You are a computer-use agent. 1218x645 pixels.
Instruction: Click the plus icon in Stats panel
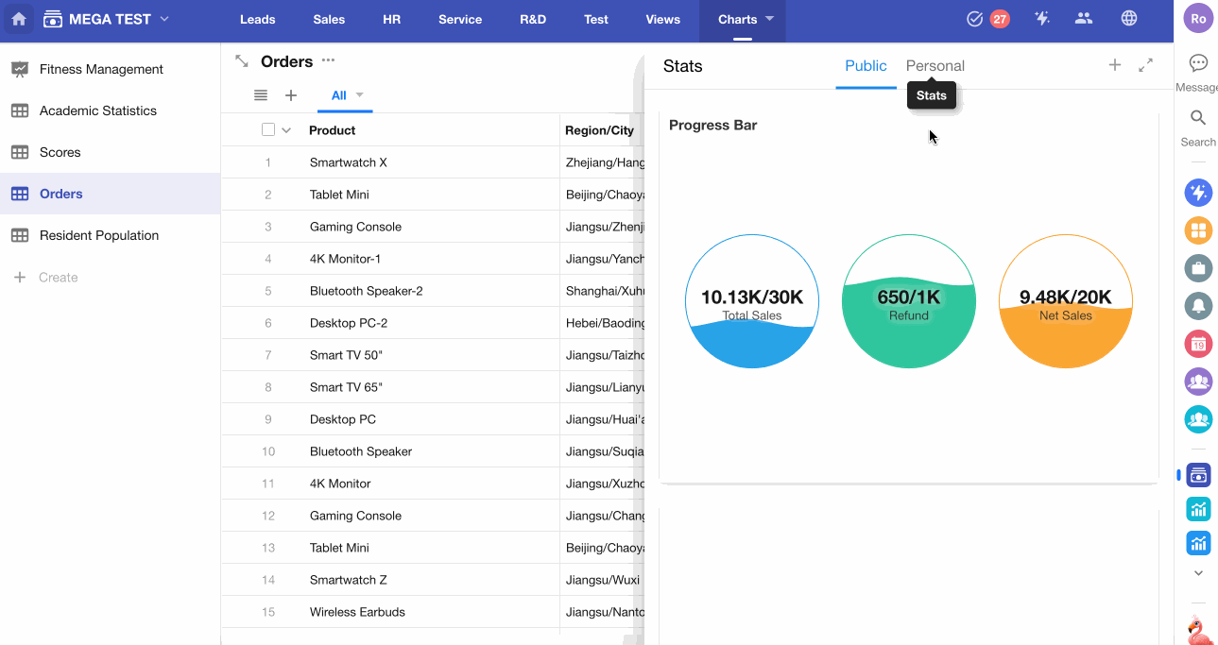[x=1115, y=65]
